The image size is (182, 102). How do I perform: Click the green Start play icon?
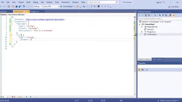coord(61,7)
